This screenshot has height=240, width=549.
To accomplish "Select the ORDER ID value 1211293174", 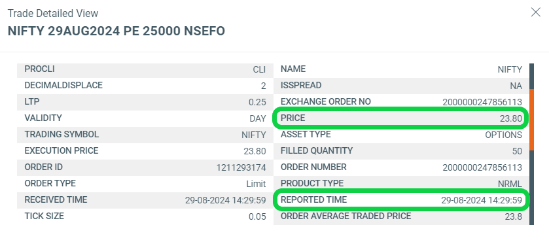I will coord(241,167).
